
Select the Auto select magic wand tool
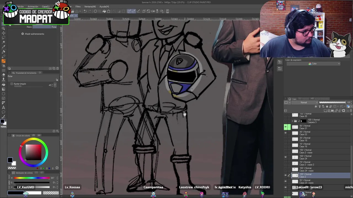[x=3, y=42]
